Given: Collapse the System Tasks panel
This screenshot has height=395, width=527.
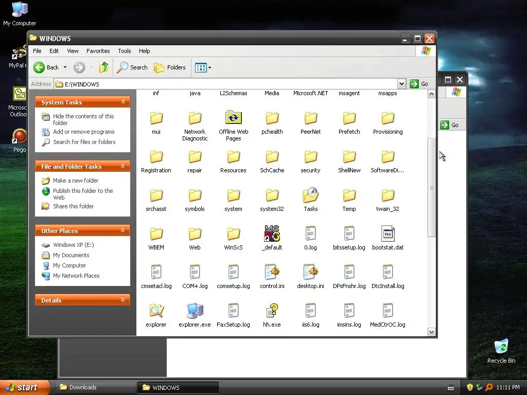Looking at the screenshot, I should point(123,102).
